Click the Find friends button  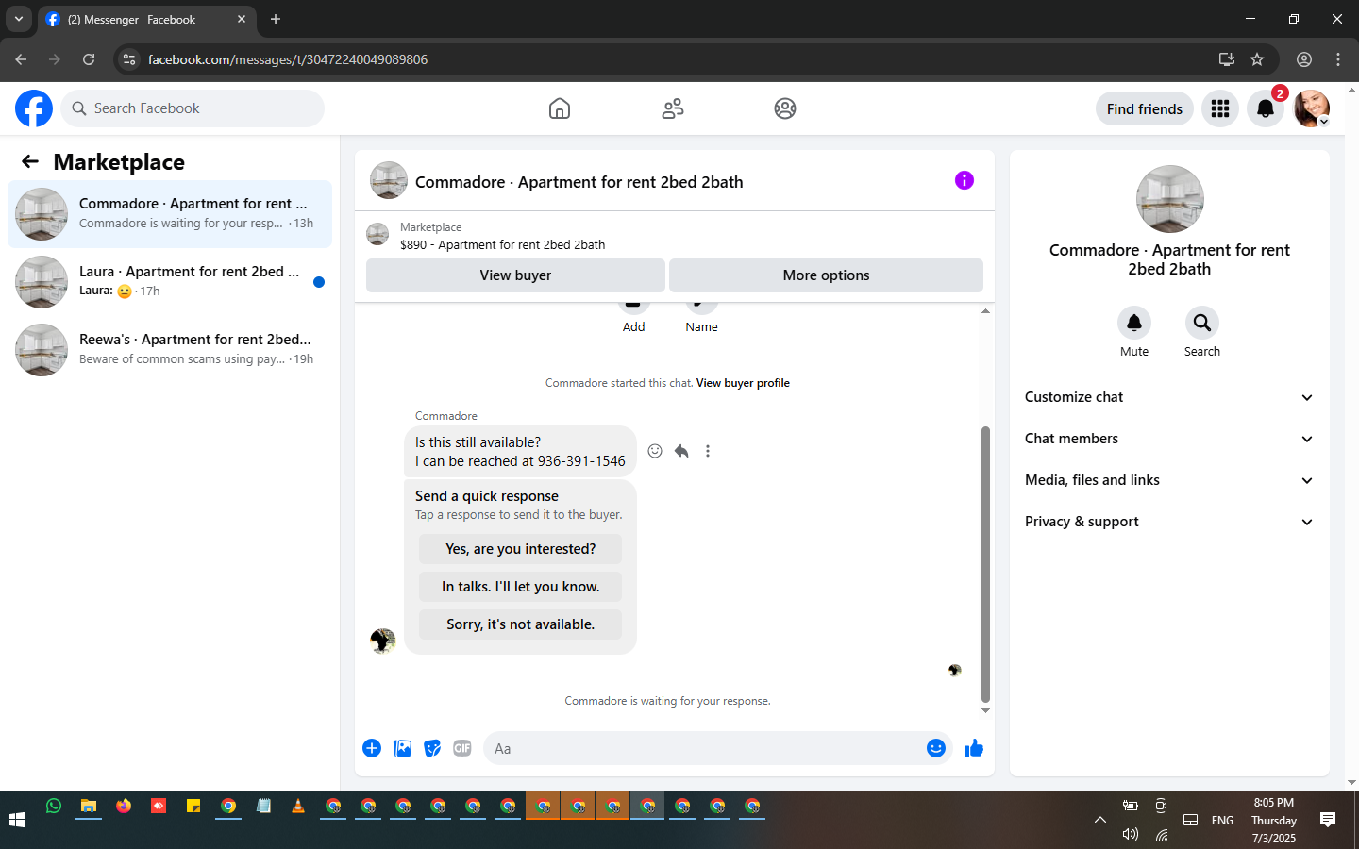1145,108
